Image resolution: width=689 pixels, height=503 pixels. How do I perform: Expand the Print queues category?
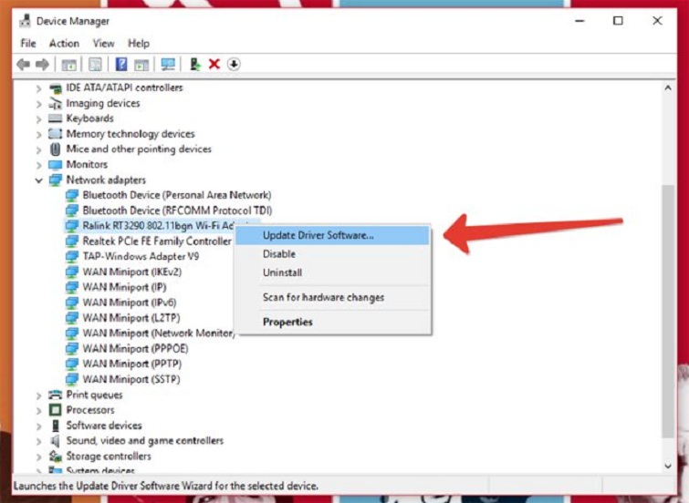pos(38,395)
